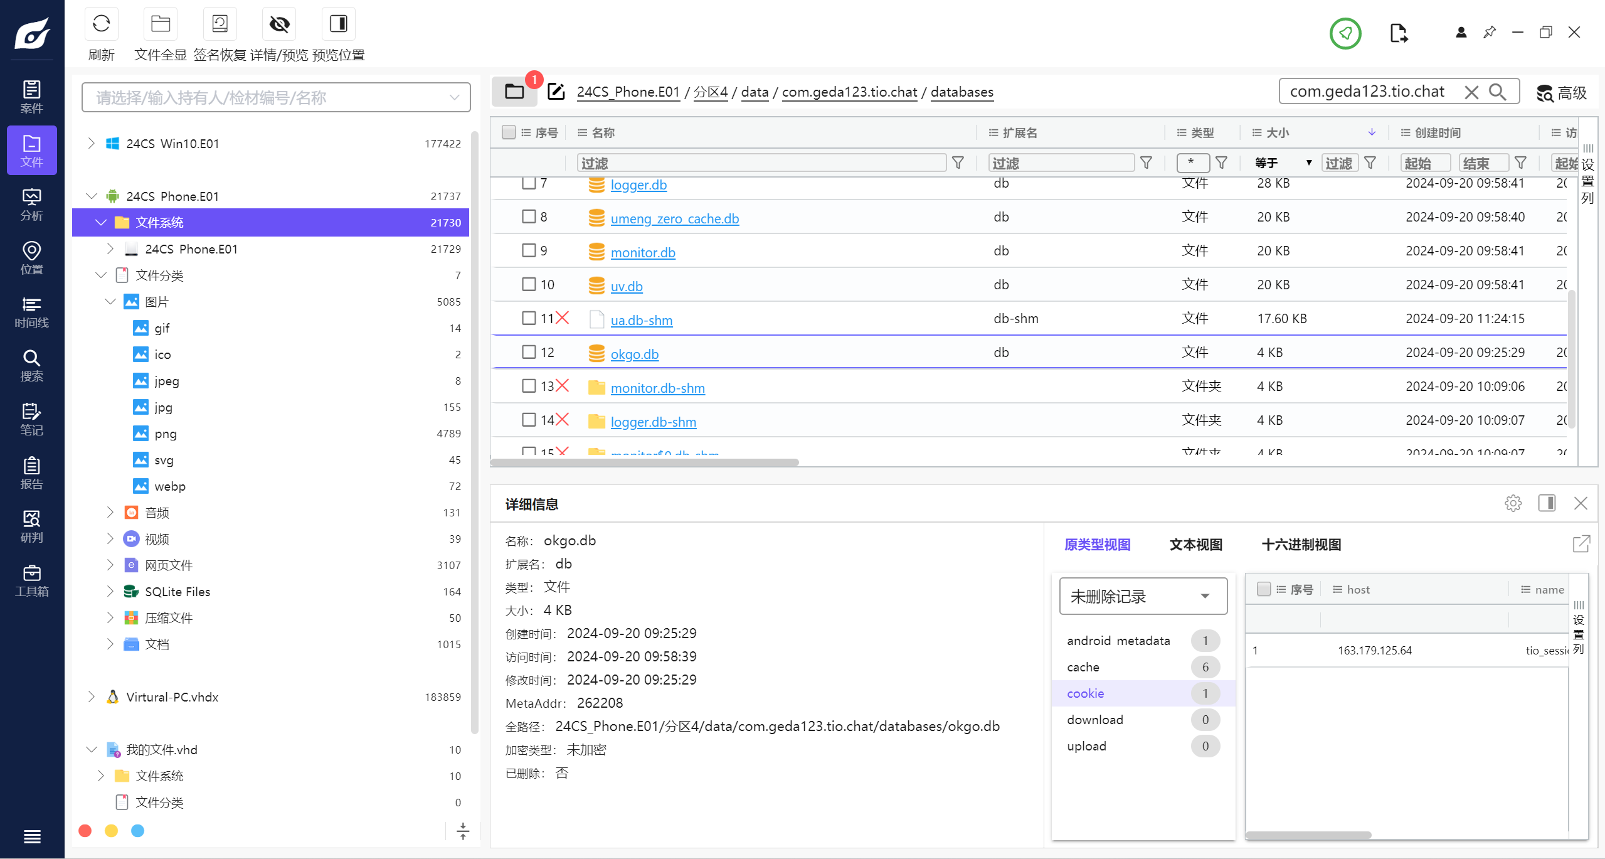This screenshot has width=1605, height=859.
Task: Click the Refresh (刷新) toolbar icon
Action: click(101, 24)
